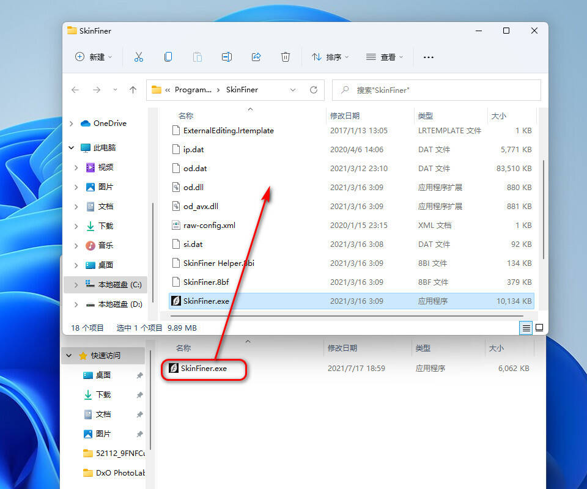587x489 pixels.
Task: Open the 新建 (New) dropdown
Action: click(x=94, y=57)
